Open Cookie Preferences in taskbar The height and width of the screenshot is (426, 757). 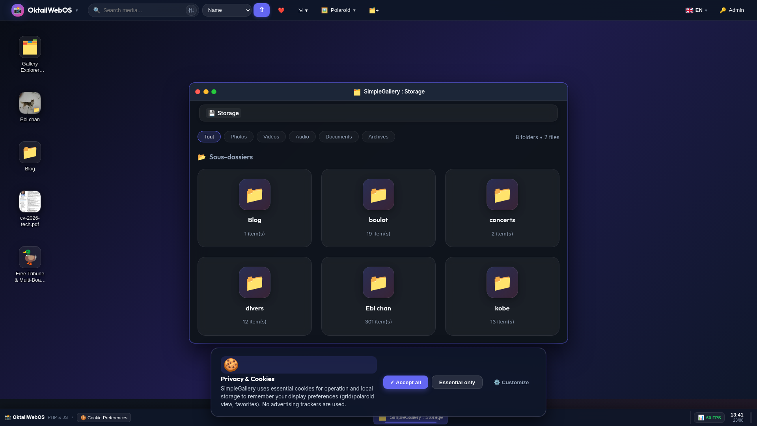pyautogui.click(x=104, y=418)
